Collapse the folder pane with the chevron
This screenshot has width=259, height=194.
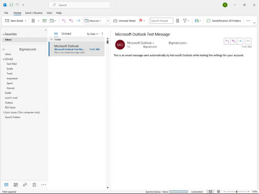pyautogui.click(x=46, y=30)
